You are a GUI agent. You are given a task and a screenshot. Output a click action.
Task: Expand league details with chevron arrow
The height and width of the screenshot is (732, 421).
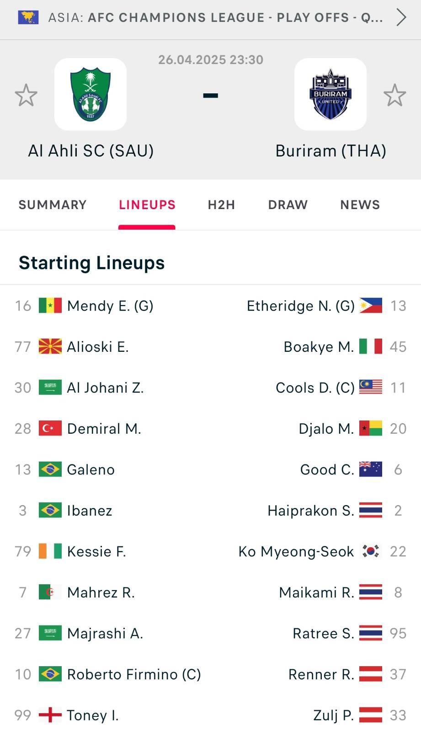401,17
